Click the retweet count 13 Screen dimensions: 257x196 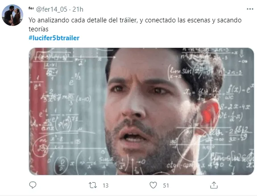[106, 185]
